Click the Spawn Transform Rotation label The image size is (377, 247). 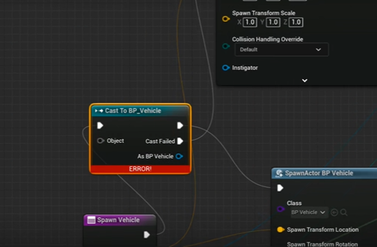pyautogui.click(x=322, y=244)
